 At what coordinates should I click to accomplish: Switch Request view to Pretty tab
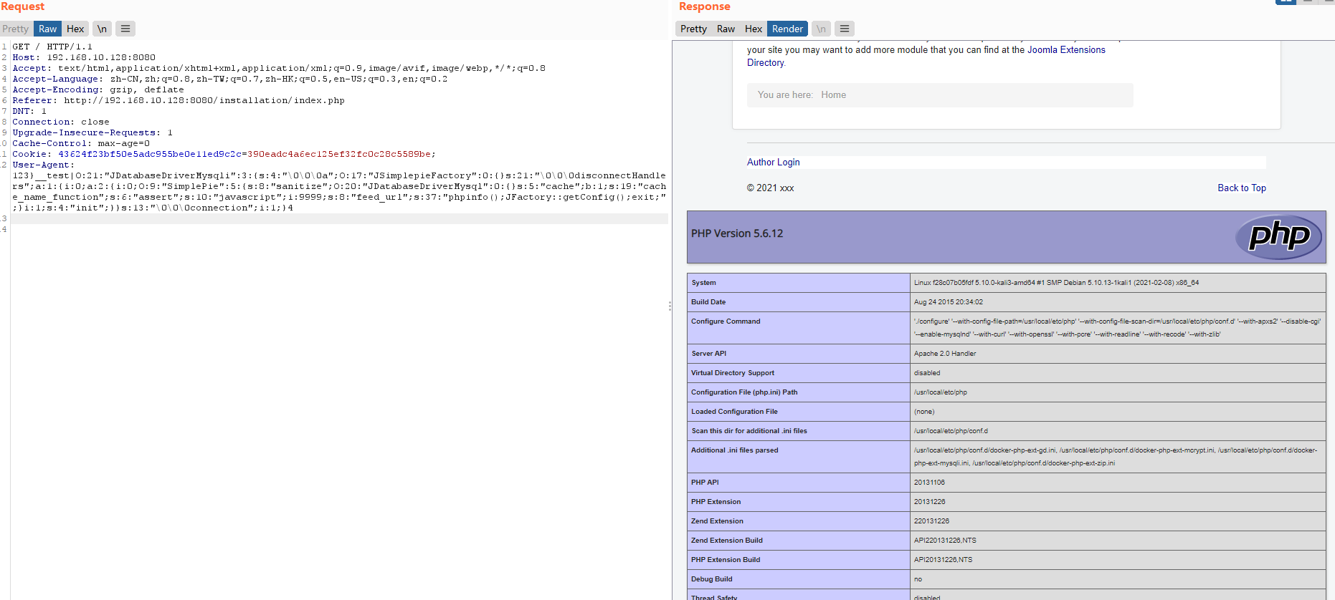[15, 29]
